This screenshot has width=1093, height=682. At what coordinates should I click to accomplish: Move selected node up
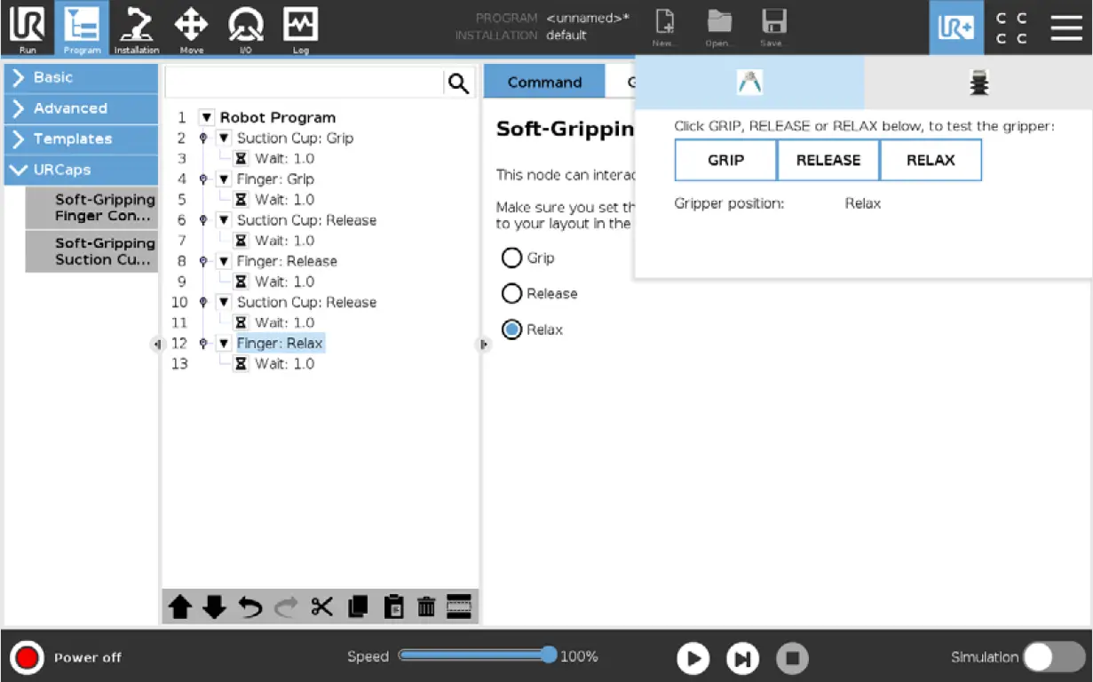(x=180, y=607)
